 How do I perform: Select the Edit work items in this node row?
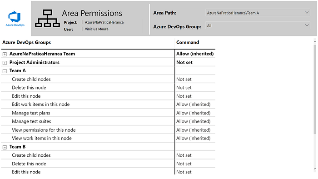pos(108,104)
